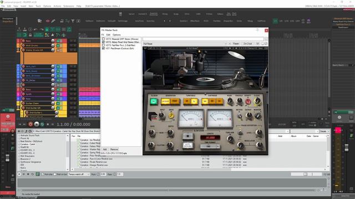This screenshot has width=355, height=199.
Task: Click the red lips icon in upper toolbar
Action: tap(48, 21)
